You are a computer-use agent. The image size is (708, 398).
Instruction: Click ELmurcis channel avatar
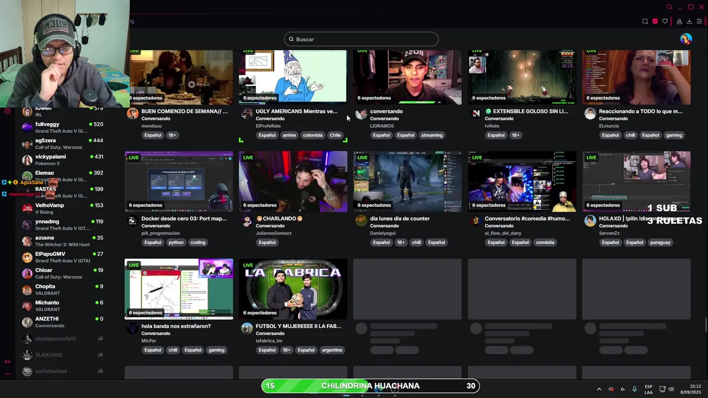click(x=590, y=114)
